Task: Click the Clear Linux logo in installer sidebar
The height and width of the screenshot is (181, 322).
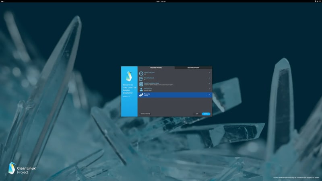Action: tap(129, 76)
